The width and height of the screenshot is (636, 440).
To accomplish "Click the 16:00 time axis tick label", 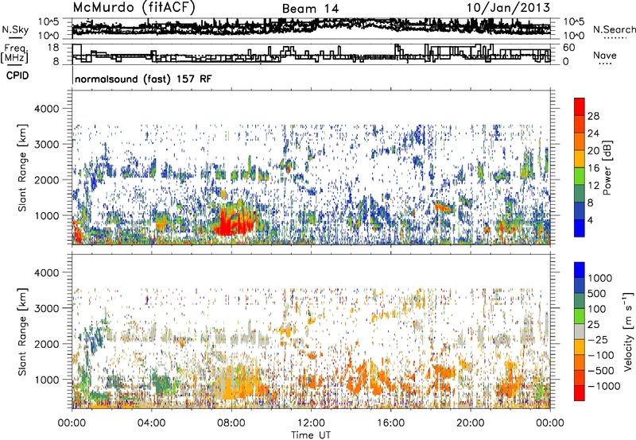I will tap(390, 423).
